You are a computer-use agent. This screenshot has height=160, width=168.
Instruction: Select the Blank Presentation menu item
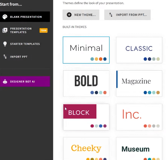(x=25, y=17)
